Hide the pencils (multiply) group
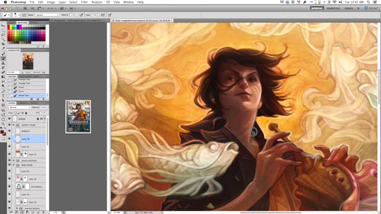381x214 pixels. click(9, 160)
